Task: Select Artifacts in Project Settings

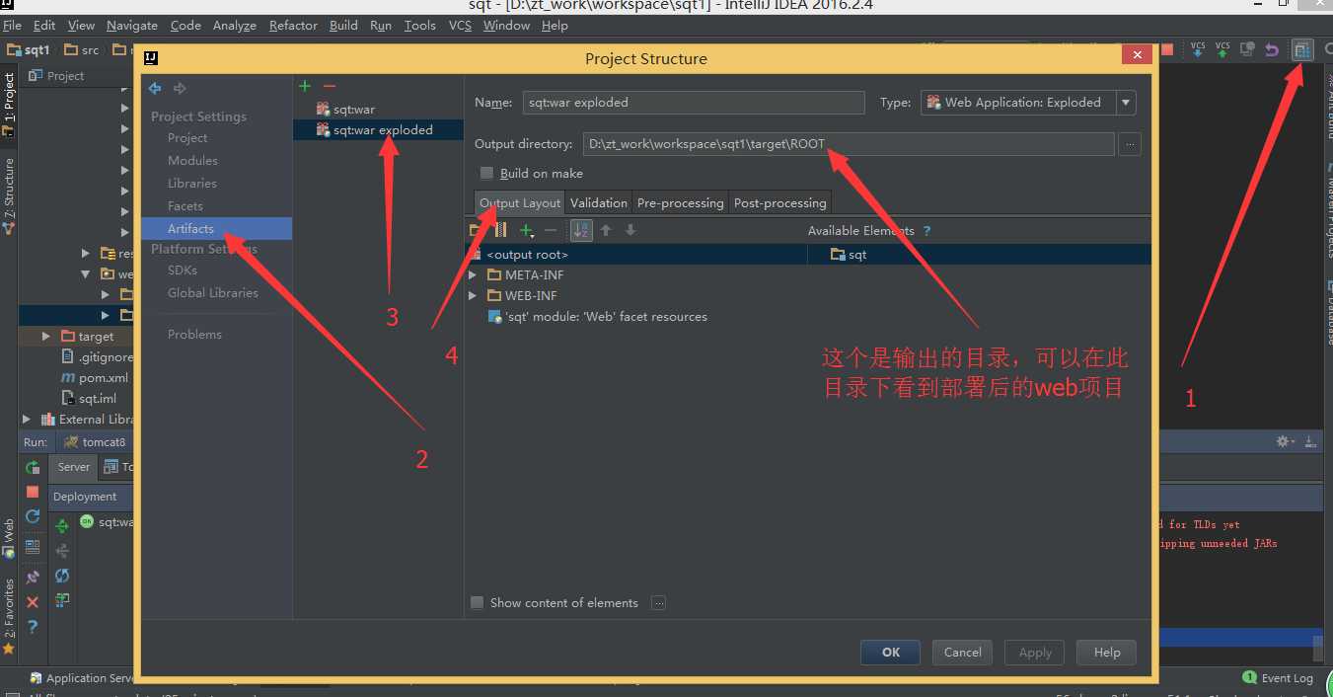Action: (217, 229)
